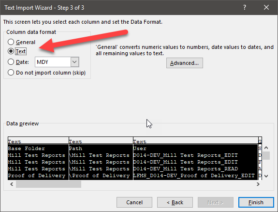Click the horizontal scrollbar thumb in preview
The height and width of the screenshot is (212, 278).
pos(48,184)
